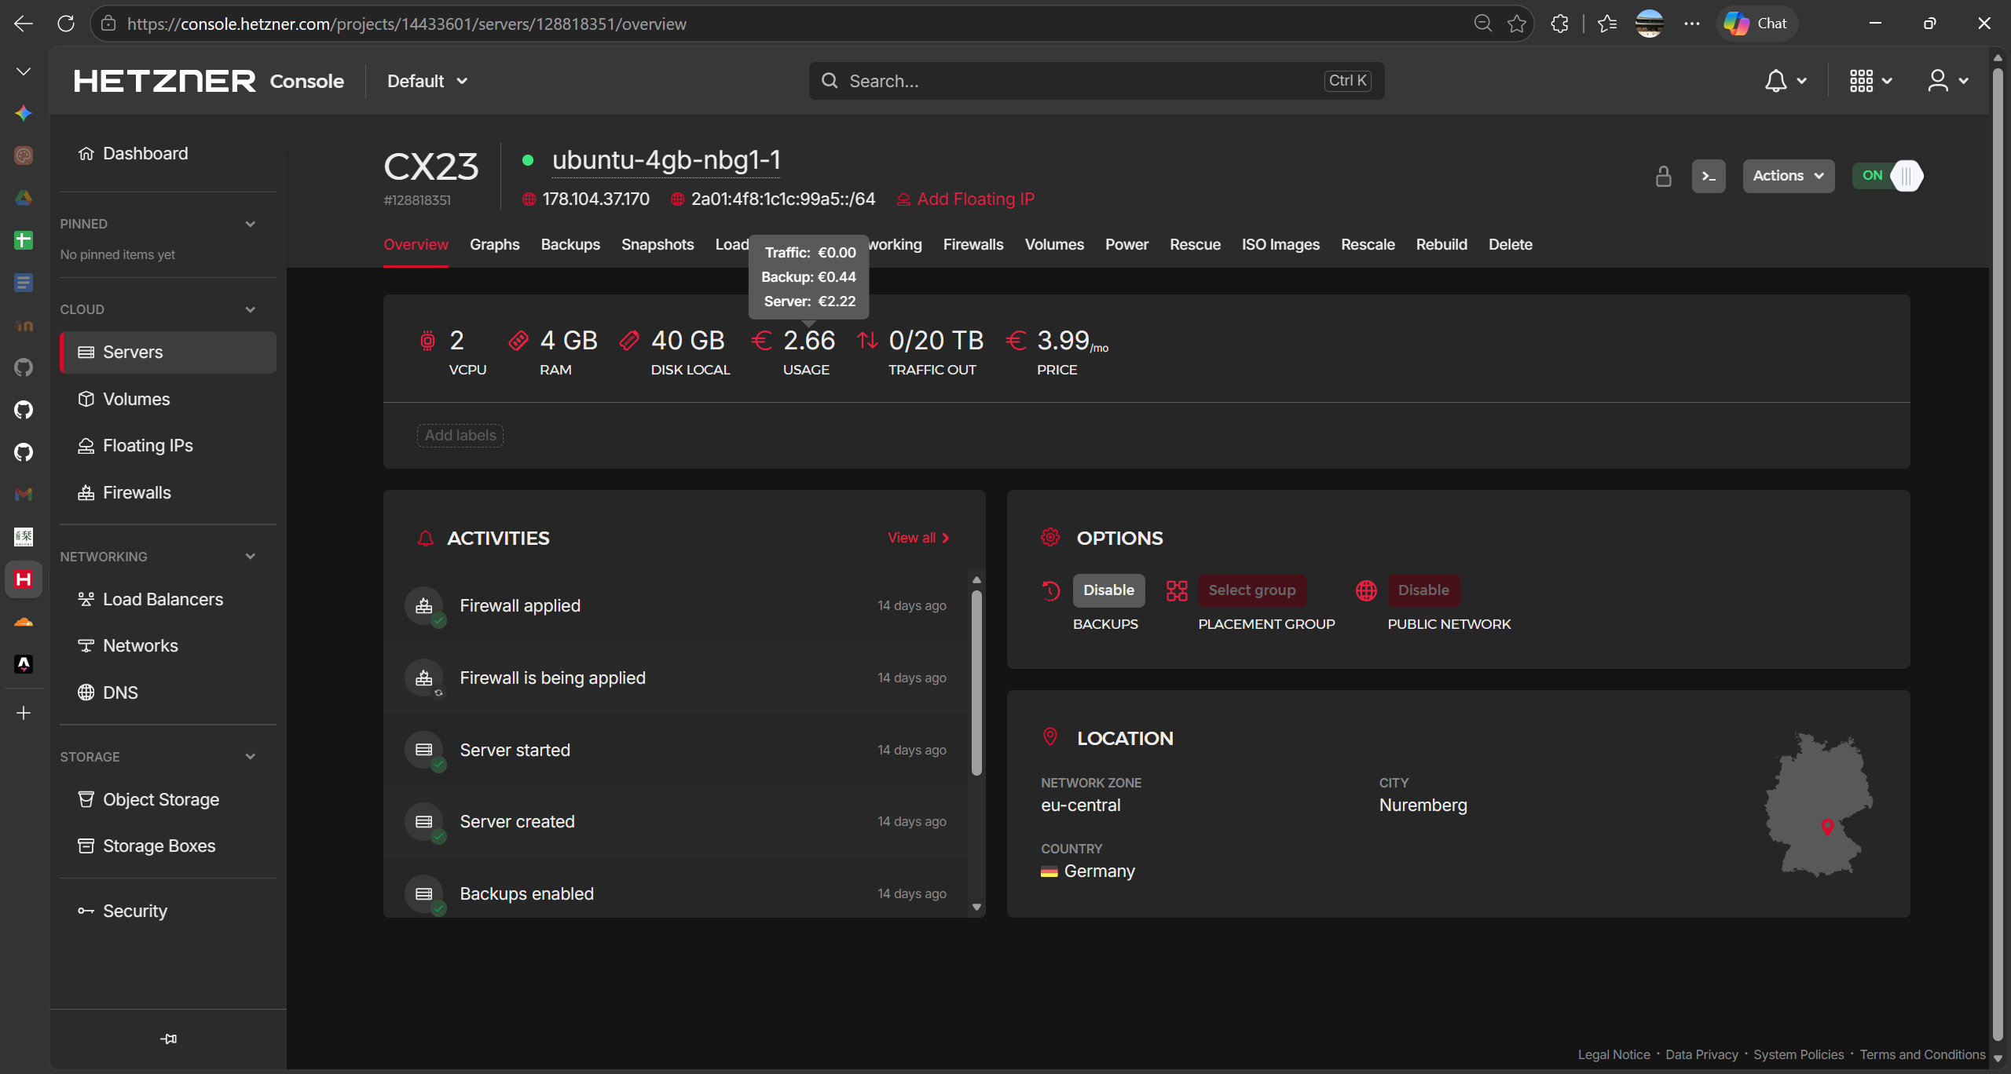The image size is (2011, 1074).
Task: Open Object Storage in the sidebar
Action: pyautogui.click(x=168, y=799)
